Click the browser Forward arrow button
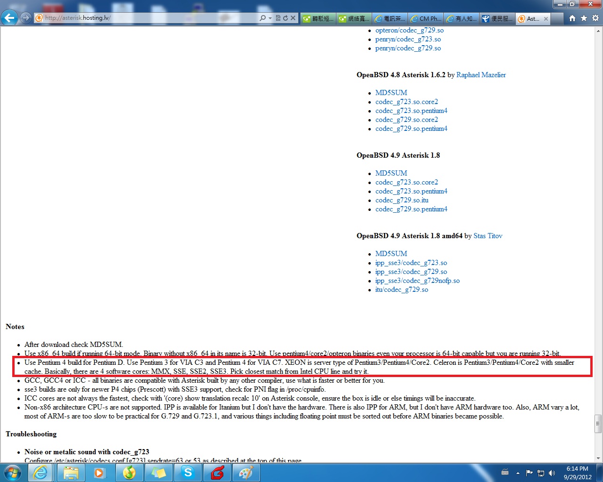This screenshot has height=482, width=603. [x=26, y=18]
